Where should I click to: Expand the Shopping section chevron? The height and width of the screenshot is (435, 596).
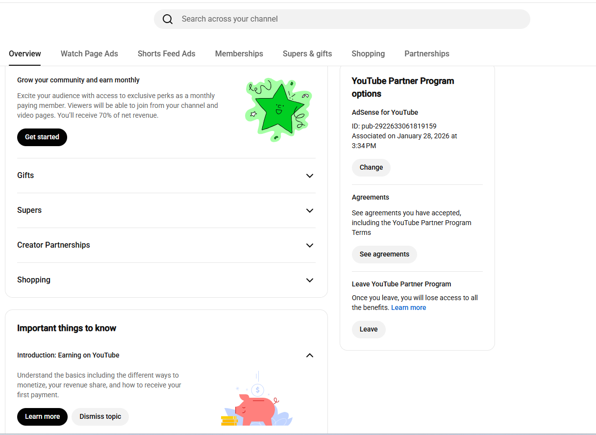coord(310,281)
